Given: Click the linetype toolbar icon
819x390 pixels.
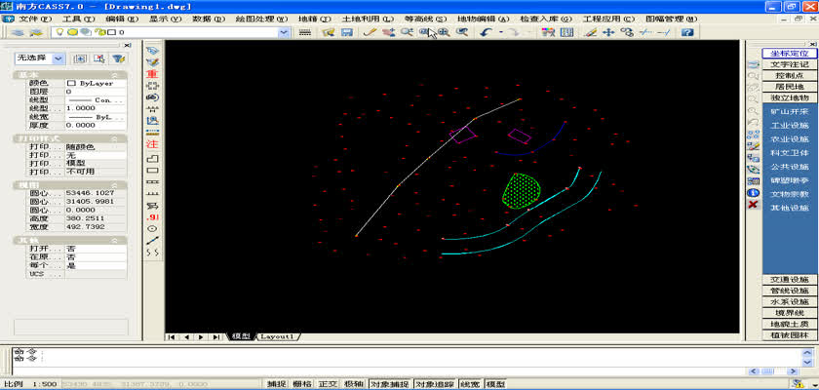Looking at the screenshot, I should 305,32.
